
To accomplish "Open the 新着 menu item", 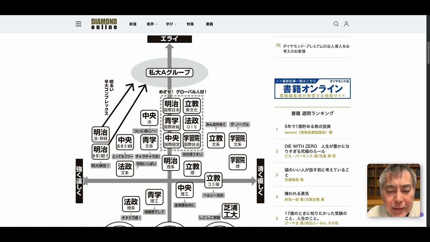I will tap(133, 24).
